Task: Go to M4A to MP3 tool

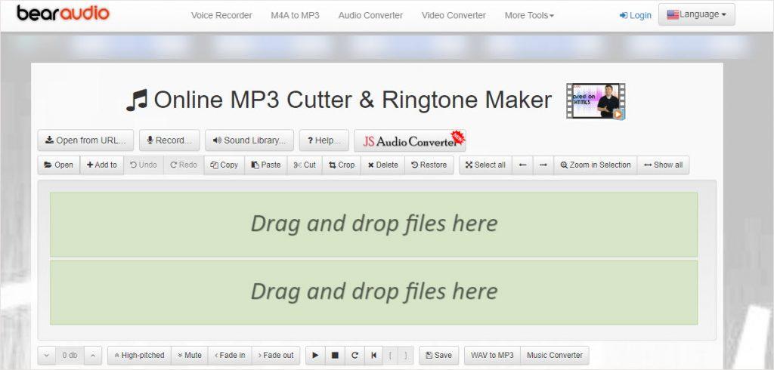Action: pyautogui.click(x=296, y=15)
